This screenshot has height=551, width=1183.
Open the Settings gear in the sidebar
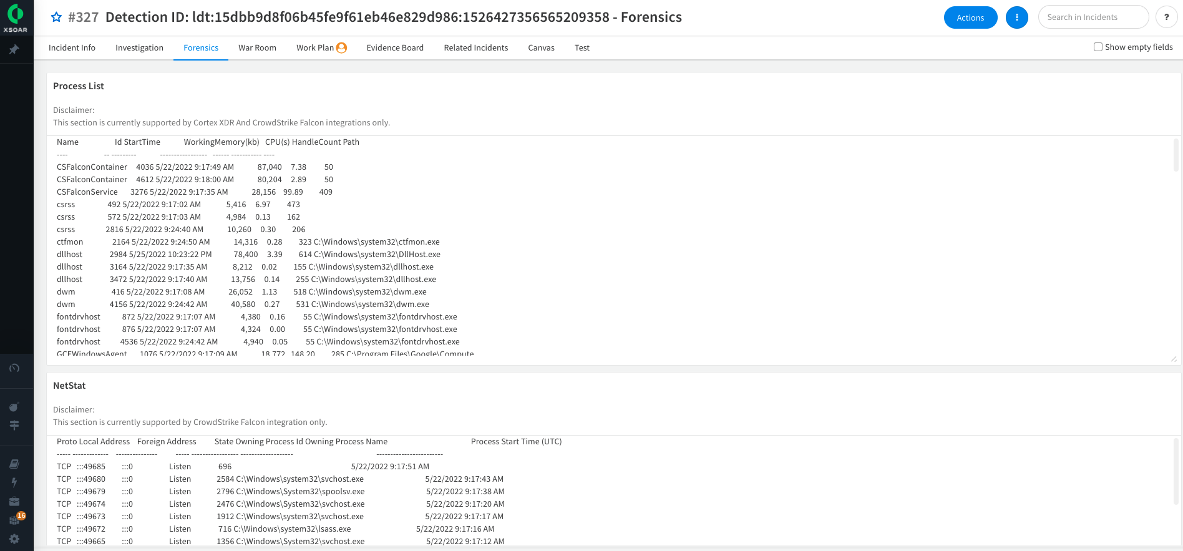click(14, 539)
